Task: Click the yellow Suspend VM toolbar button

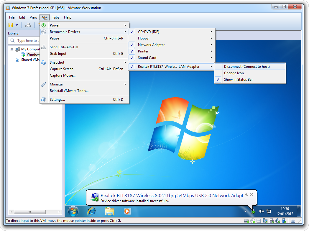Action: tap(11, 25)
